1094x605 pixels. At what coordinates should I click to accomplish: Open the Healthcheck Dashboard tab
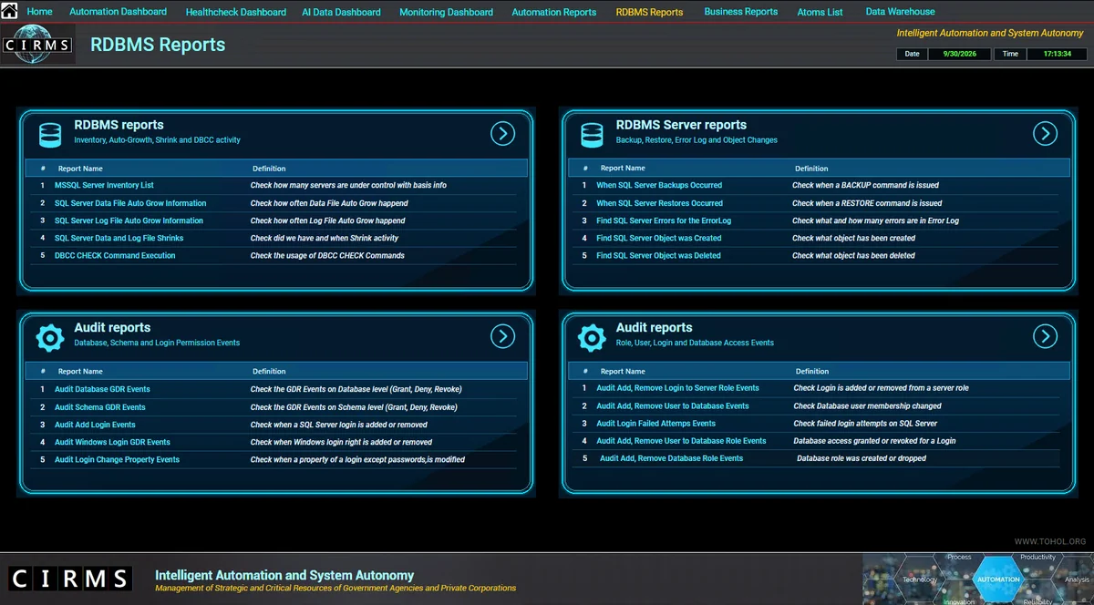236,13
